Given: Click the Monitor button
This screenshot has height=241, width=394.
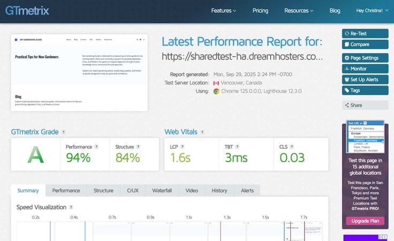Looking at the screenshot, I should 365,69.
